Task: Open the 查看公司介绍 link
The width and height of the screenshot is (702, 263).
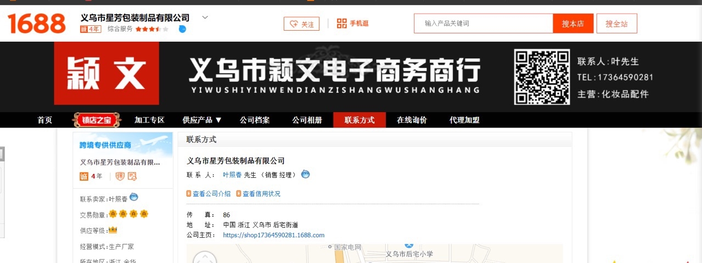Action: pos(208,194)
